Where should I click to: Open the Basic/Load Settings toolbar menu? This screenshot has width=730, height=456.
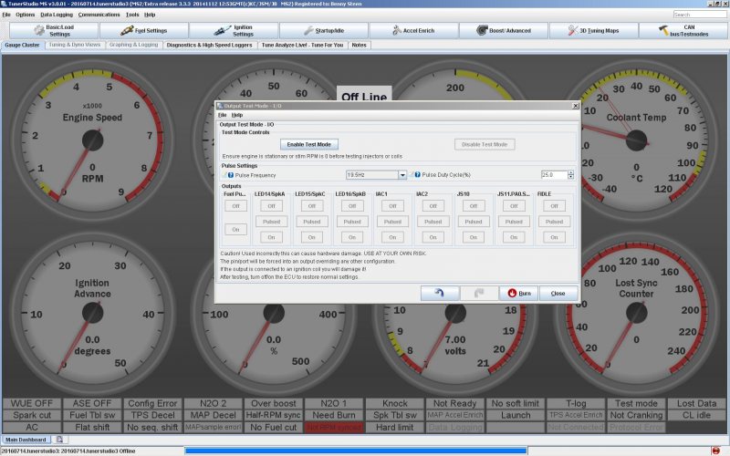coord(54,31)
